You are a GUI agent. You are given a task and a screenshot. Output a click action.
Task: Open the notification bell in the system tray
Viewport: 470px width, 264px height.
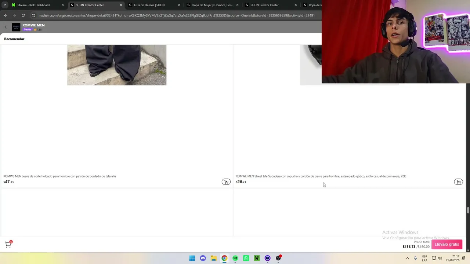click(x=463, y=258)
